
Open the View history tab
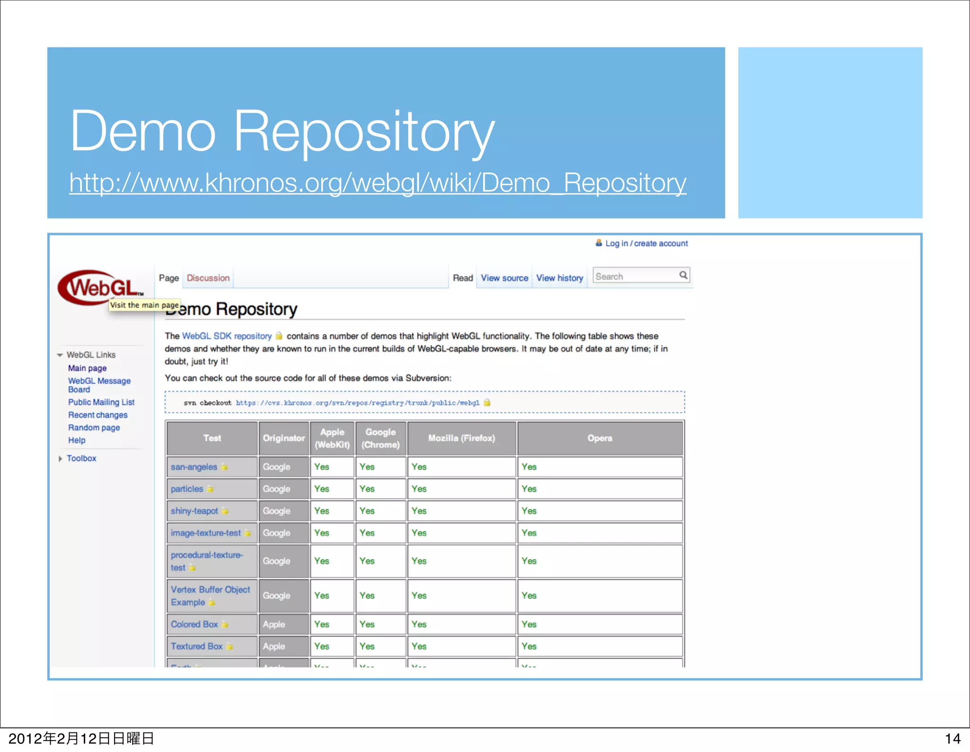pos(559,278)
